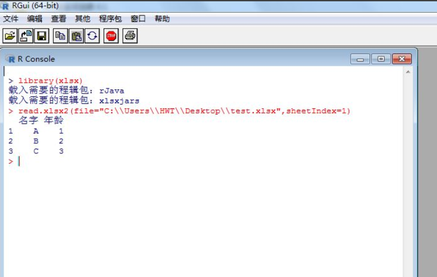The width and height of the screenshot is (437, 277).
Task: Click the Load workspace toolbar icon
Action: tap(25, 36)
